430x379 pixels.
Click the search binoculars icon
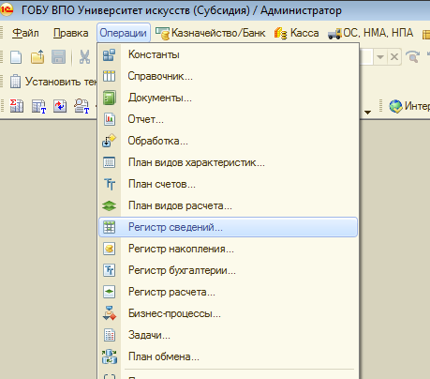[413, 57]
